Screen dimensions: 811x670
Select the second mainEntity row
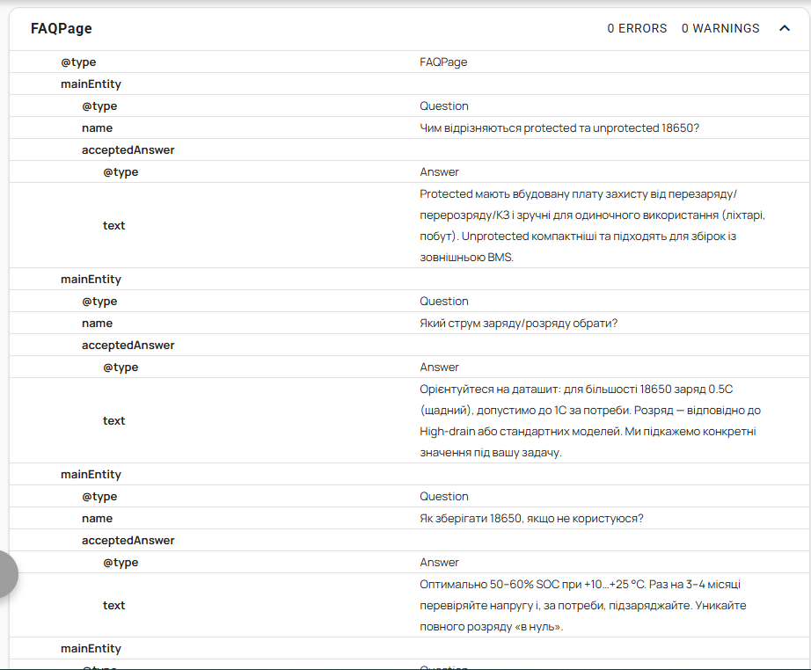tap(409, 280)
